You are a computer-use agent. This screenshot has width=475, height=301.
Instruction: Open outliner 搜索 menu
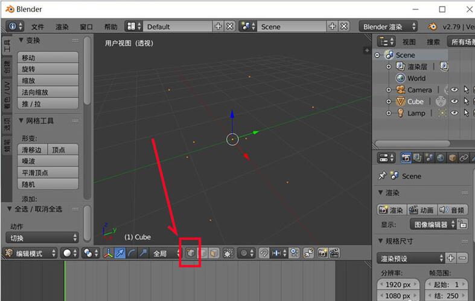coord(433,42)
